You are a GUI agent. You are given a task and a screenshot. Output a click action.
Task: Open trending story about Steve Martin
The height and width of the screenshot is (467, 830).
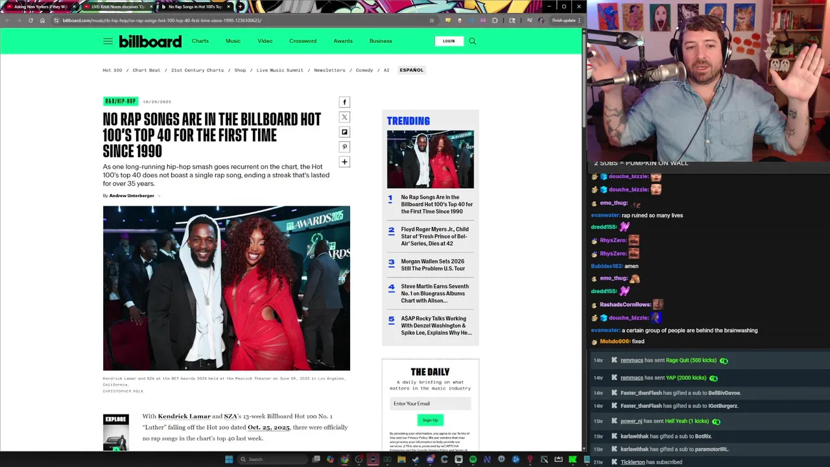(x=434, y=293)
